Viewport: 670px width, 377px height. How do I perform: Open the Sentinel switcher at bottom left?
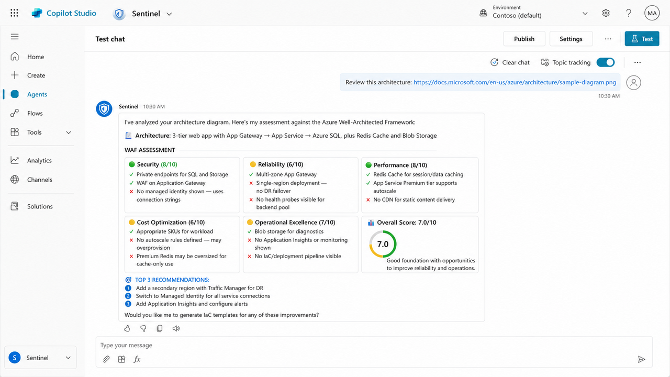[x=40, y=358]
